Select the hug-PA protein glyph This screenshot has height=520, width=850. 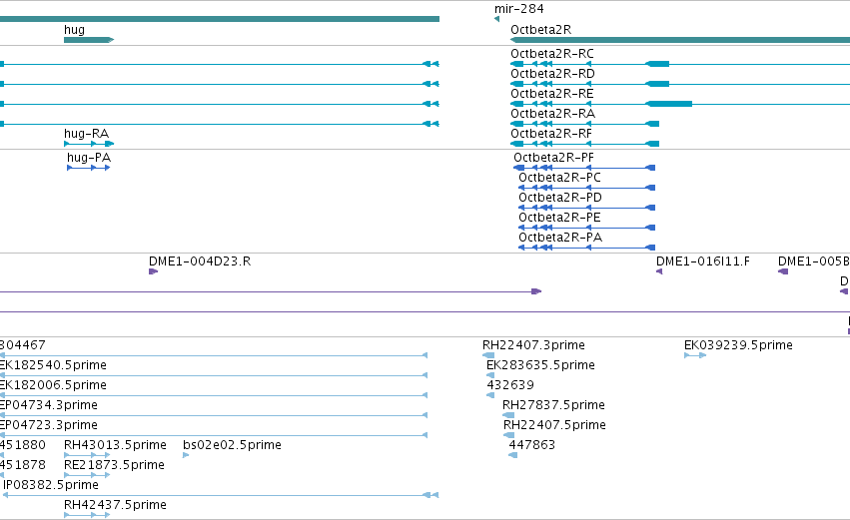pos(88,168)
